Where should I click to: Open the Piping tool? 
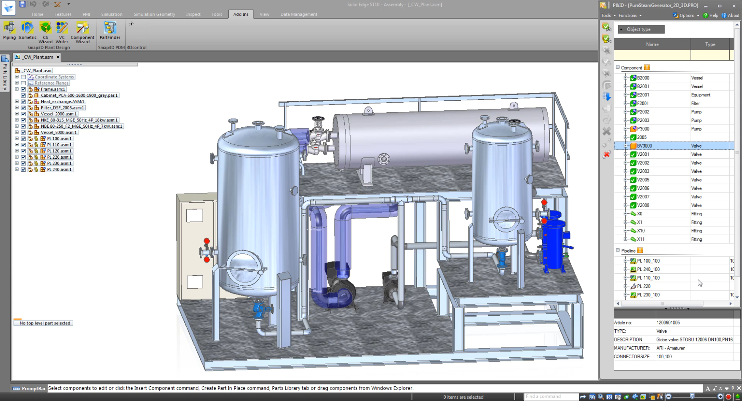coord(9,31)
